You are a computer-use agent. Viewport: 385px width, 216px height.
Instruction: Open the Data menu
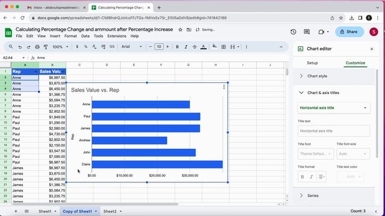click(x=85, y=36)
